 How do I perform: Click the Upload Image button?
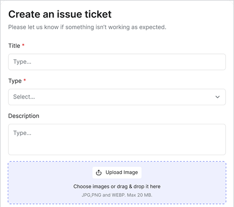pos(117,172)
